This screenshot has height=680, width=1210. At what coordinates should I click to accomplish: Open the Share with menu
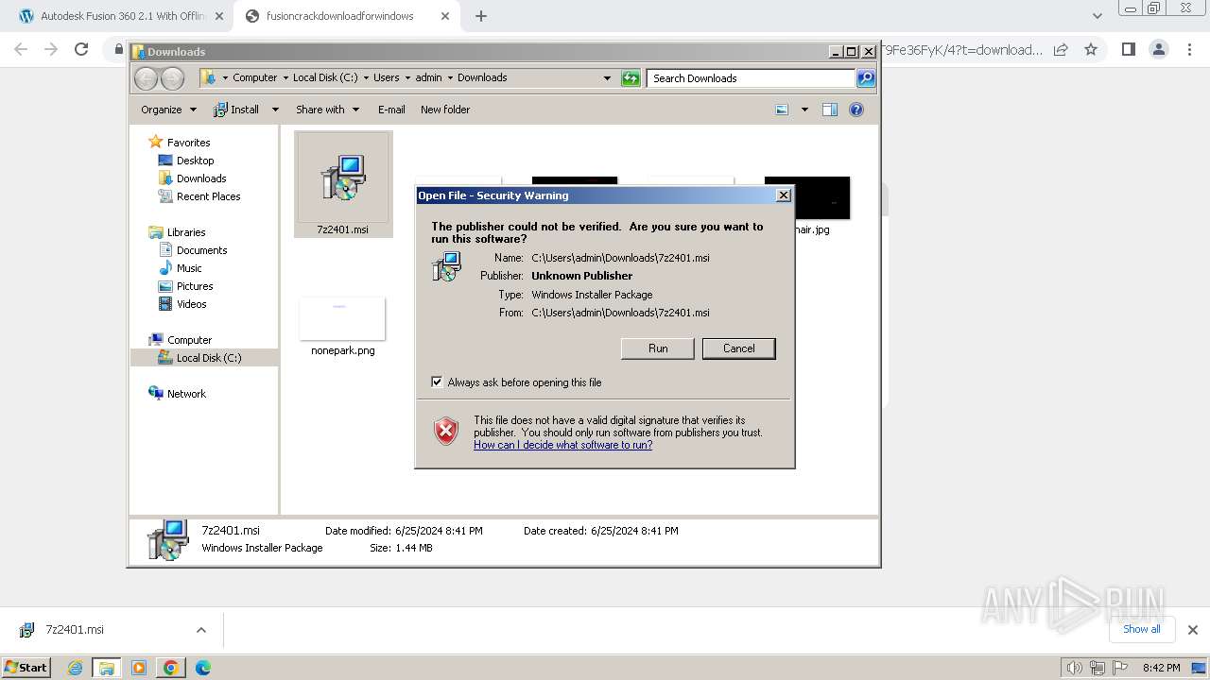327,110
